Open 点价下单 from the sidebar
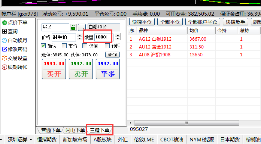This screenshot has width=261, height=144. pos(15,22)
